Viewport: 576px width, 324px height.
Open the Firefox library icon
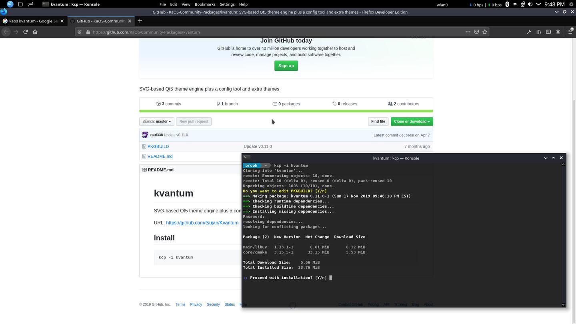[539, 32]
